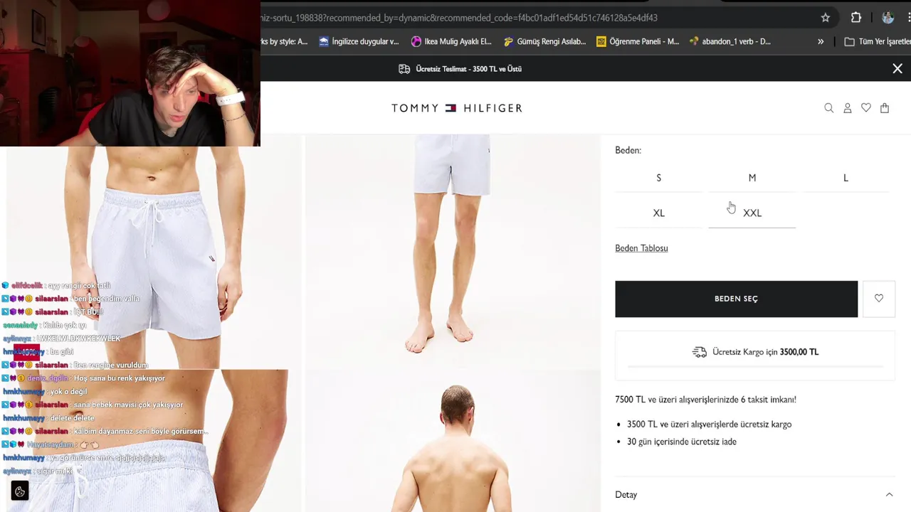Click the Tommy Hilfiger logo
Image resolution: width=911 pixels, height=512 pixels.
(x=457, y=108)
